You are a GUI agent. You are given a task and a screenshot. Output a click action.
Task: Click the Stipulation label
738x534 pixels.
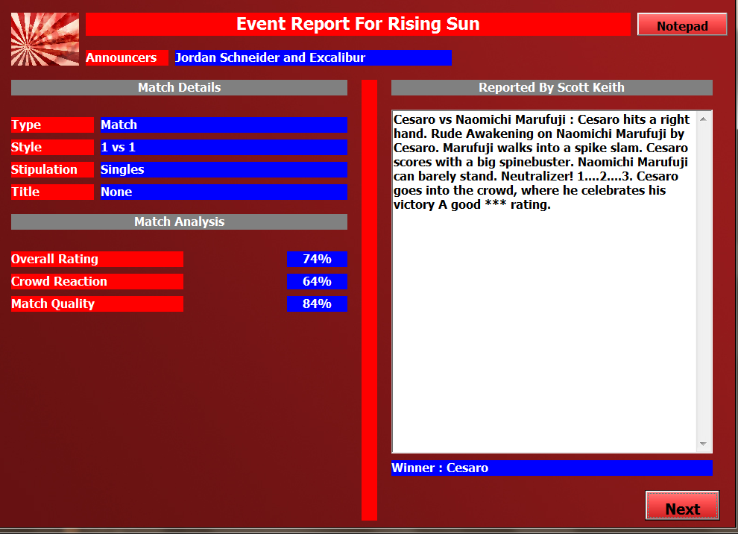[52, 169]
